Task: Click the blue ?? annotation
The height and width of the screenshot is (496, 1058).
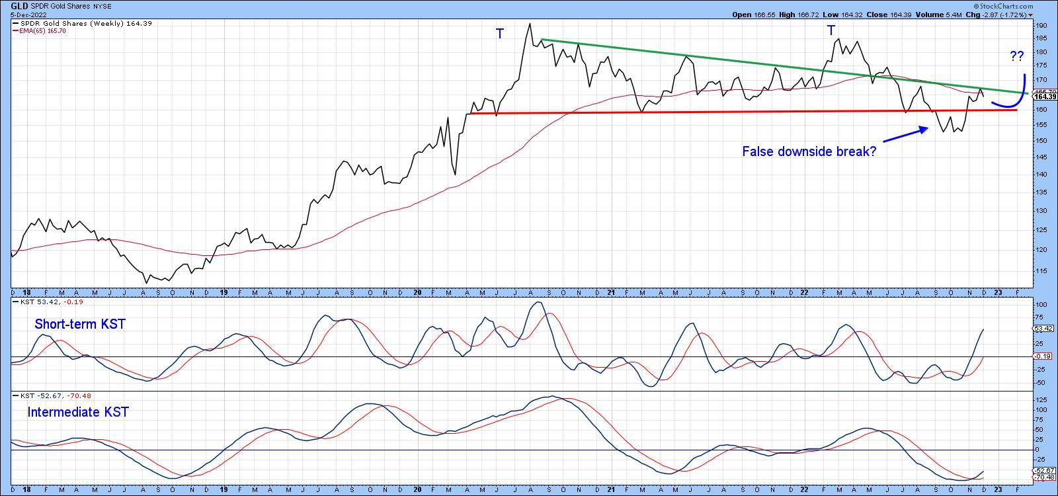Action: tap(1016, 56)
